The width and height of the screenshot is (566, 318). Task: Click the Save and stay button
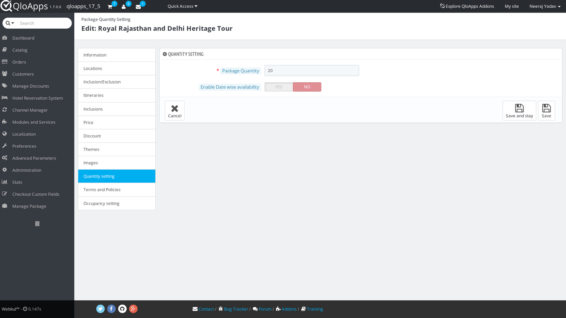(520, 111)
